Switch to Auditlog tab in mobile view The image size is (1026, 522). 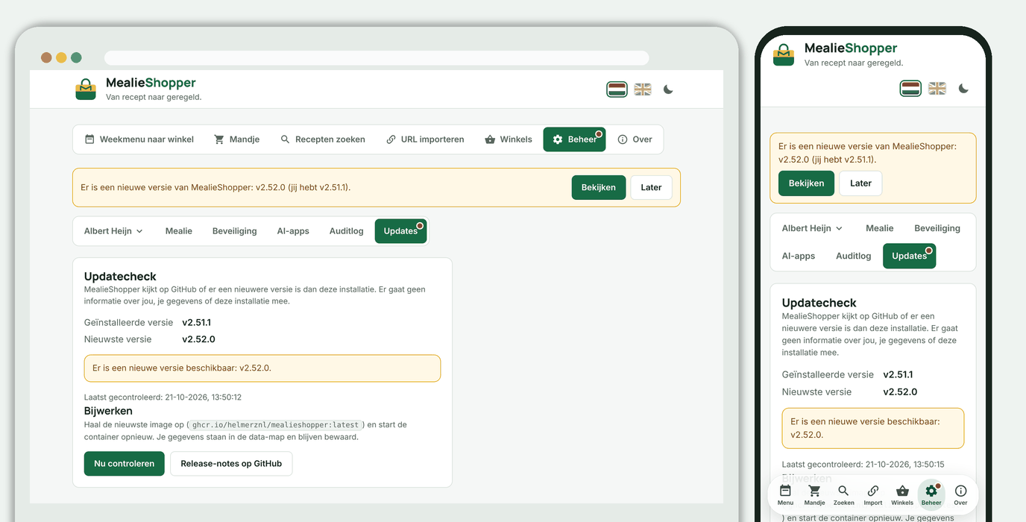[x=854, y=256]
